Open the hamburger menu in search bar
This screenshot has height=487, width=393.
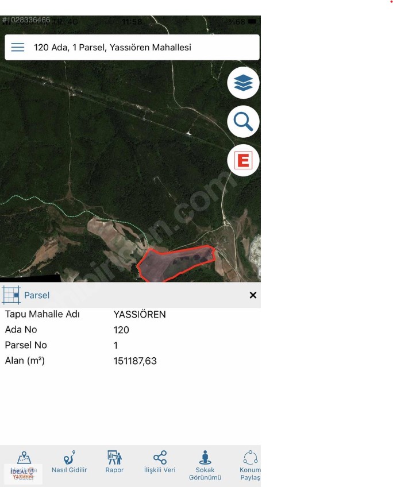click(18, 47)
